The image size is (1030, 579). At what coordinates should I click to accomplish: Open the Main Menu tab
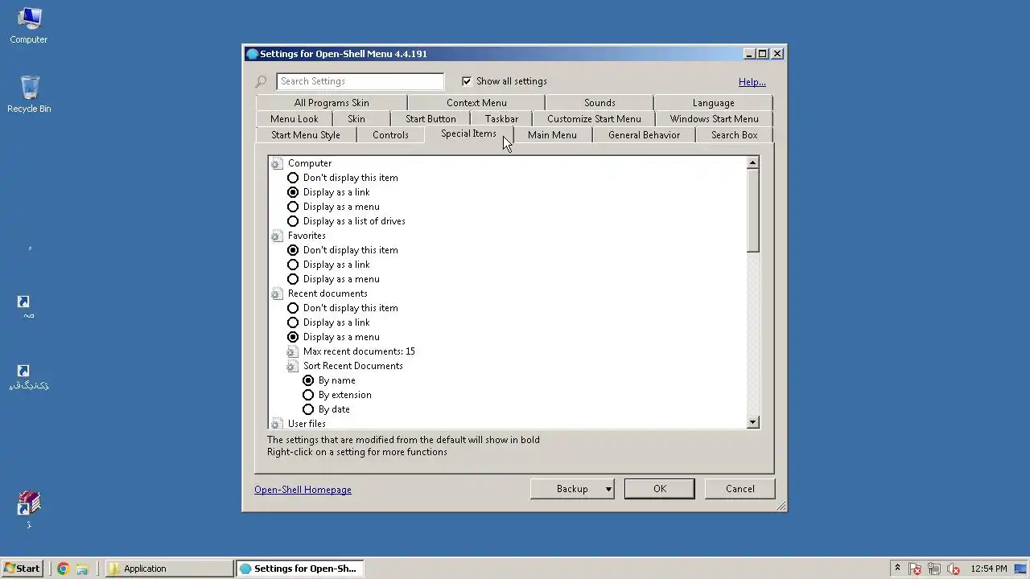552,135
